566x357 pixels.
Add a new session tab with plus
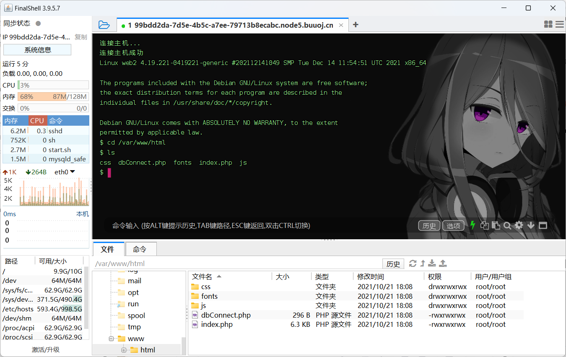[x=356, y=25]
